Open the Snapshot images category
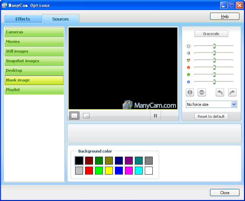The width and height of the screenshot is (245, 201). pyautogui.click(x=34, y=61)
